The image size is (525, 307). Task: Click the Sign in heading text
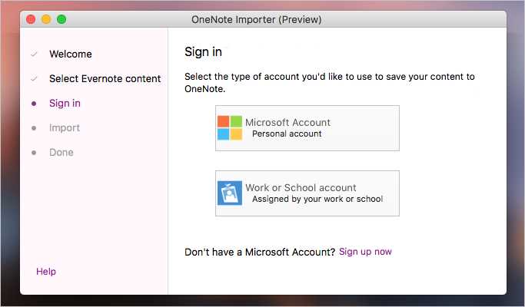click(203, 52)
